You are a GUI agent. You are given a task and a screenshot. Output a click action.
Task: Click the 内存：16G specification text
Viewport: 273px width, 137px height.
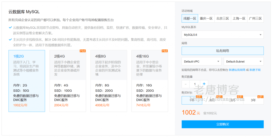pyautogui.click(x=144, y=85)
